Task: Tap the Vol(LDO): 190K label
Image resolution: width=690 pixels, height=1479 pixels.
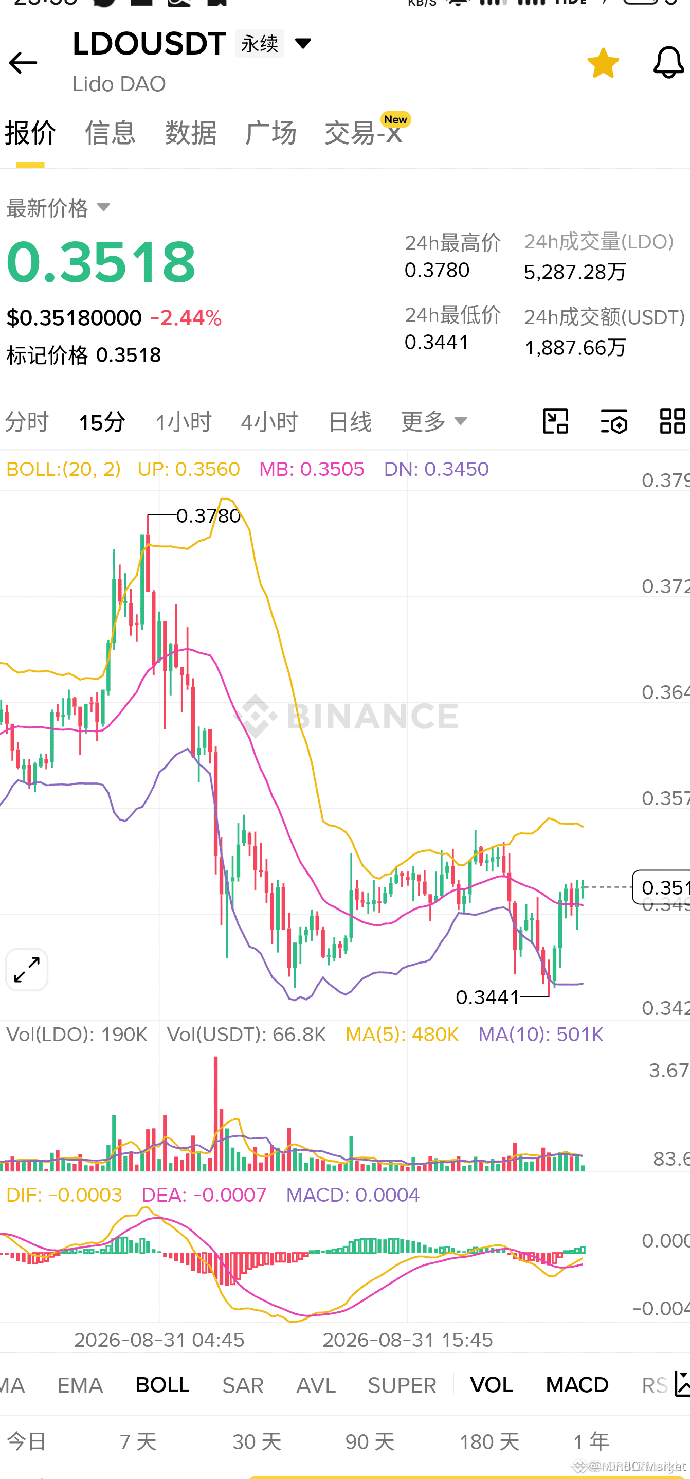Action: 77,1035
